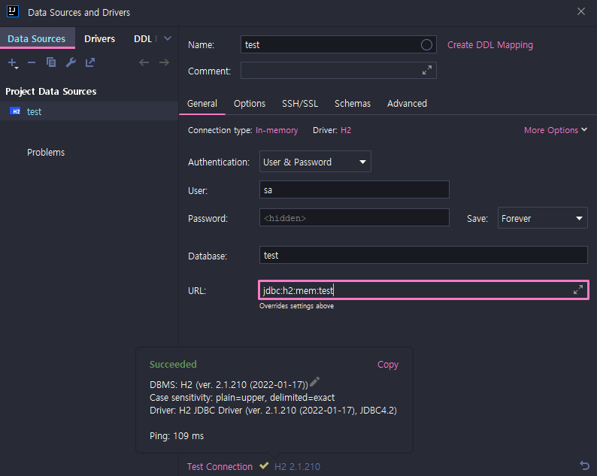Click the Problems item in the sidebar
Image resolution: width=597 pixels, height=476 pixels.
[x=46, y=153]
